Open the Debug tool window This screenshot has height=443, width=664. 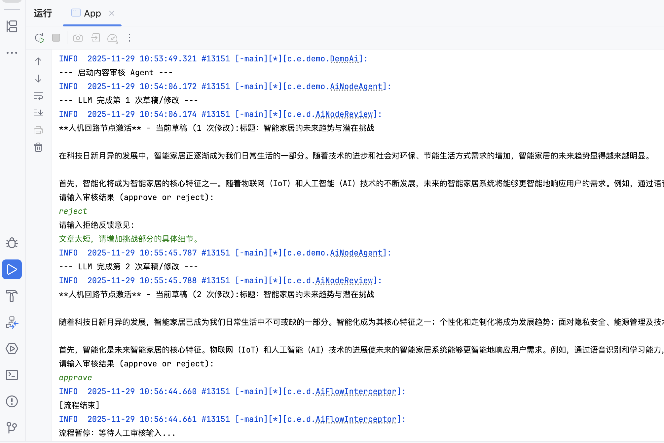12,243
